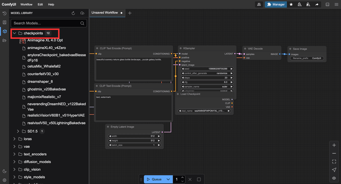Toggle dark theme with the moon icon
Viewport: 341px width, 184px height.
[x=5, y=171]
